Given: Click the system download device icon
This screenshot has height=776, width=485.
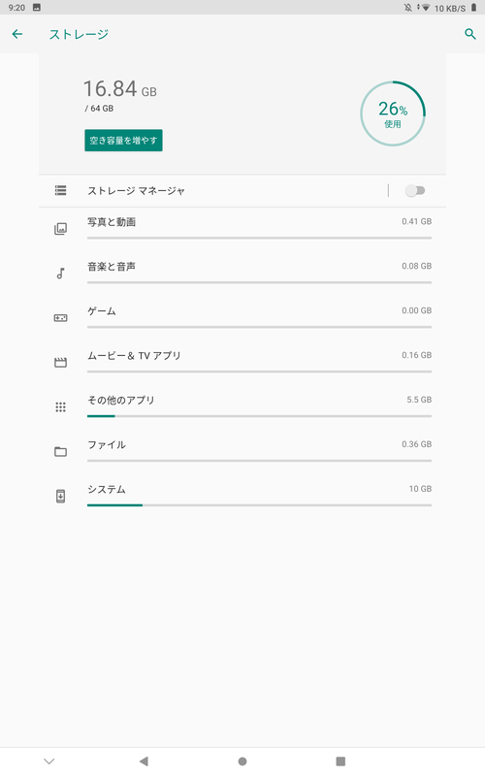Looking at the screenshot, I should pyautogui.click(x=60, y=496).
